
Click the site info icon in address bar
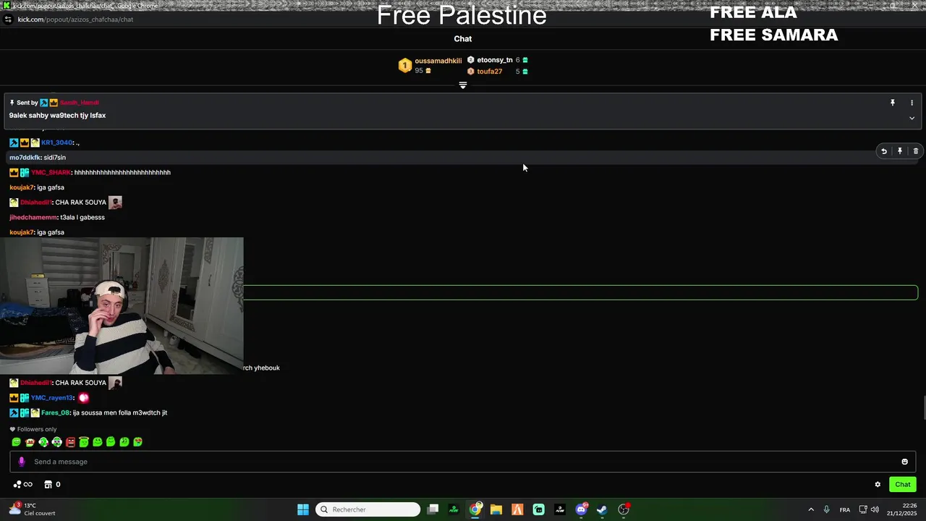[8, 20]
